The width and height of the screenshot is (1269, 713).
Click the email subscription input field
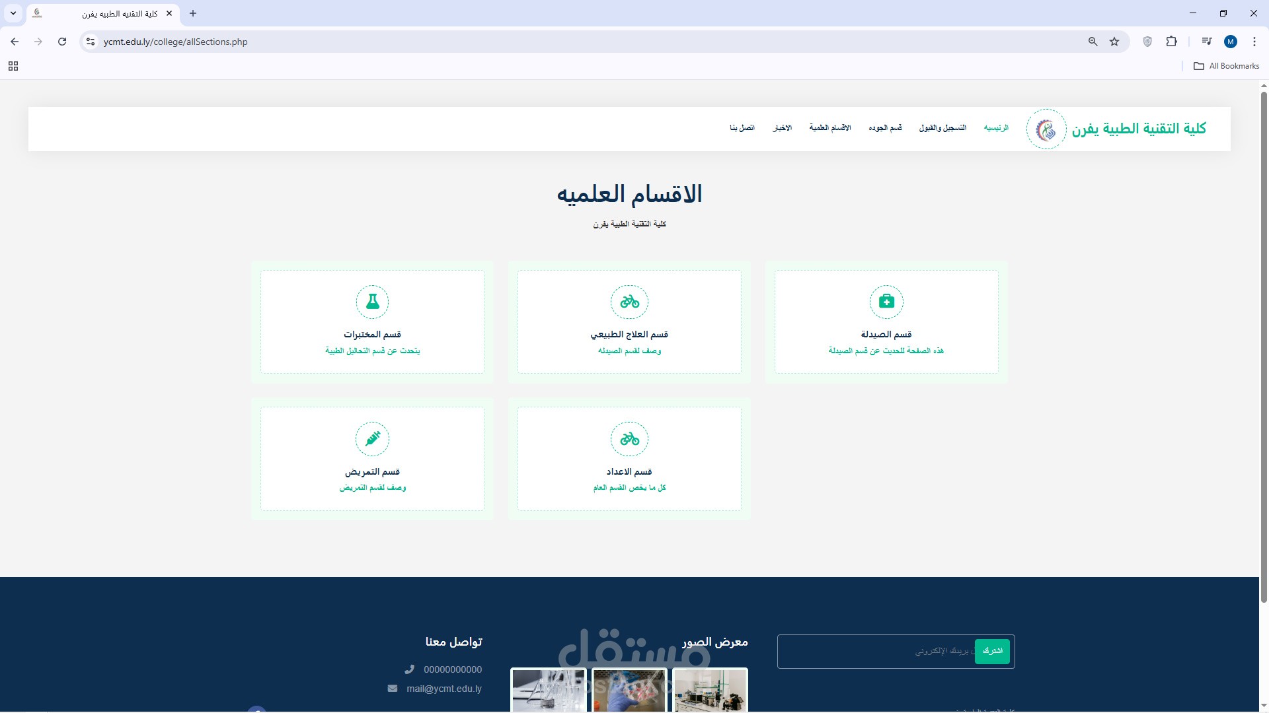coord(879,651)
